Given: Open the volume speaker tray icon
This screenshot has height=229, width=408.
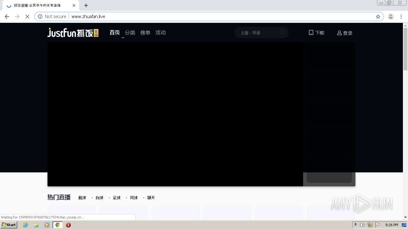Looking at the screenshot, I should [362, 225].
